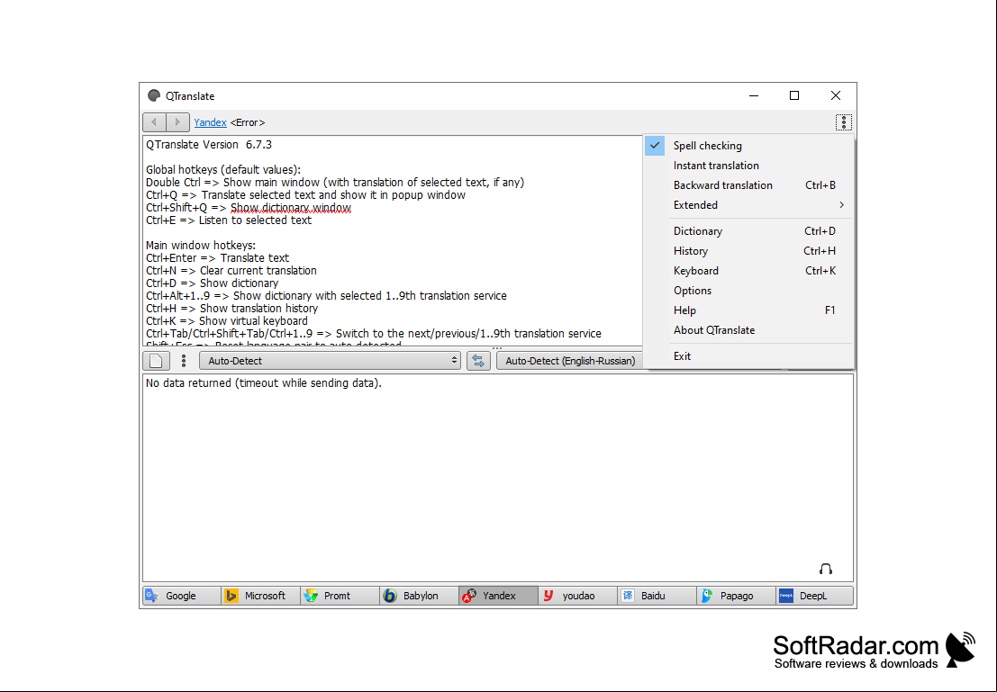Image resolution: width=997 pixels, height=692 pixels.
Task: Click the QTranslate icon in the title bar
Action: click(x=154, y=96)
